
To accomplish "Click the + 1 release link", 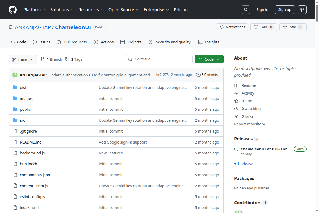I will 244,164.
